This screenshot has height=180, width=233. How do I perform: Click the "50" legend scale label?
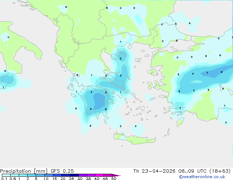click(114, 179)
